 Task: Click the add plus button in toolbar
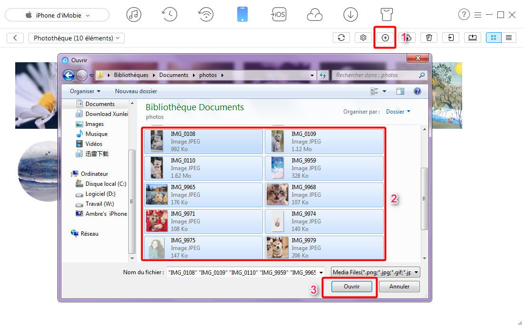click(385, 38)
